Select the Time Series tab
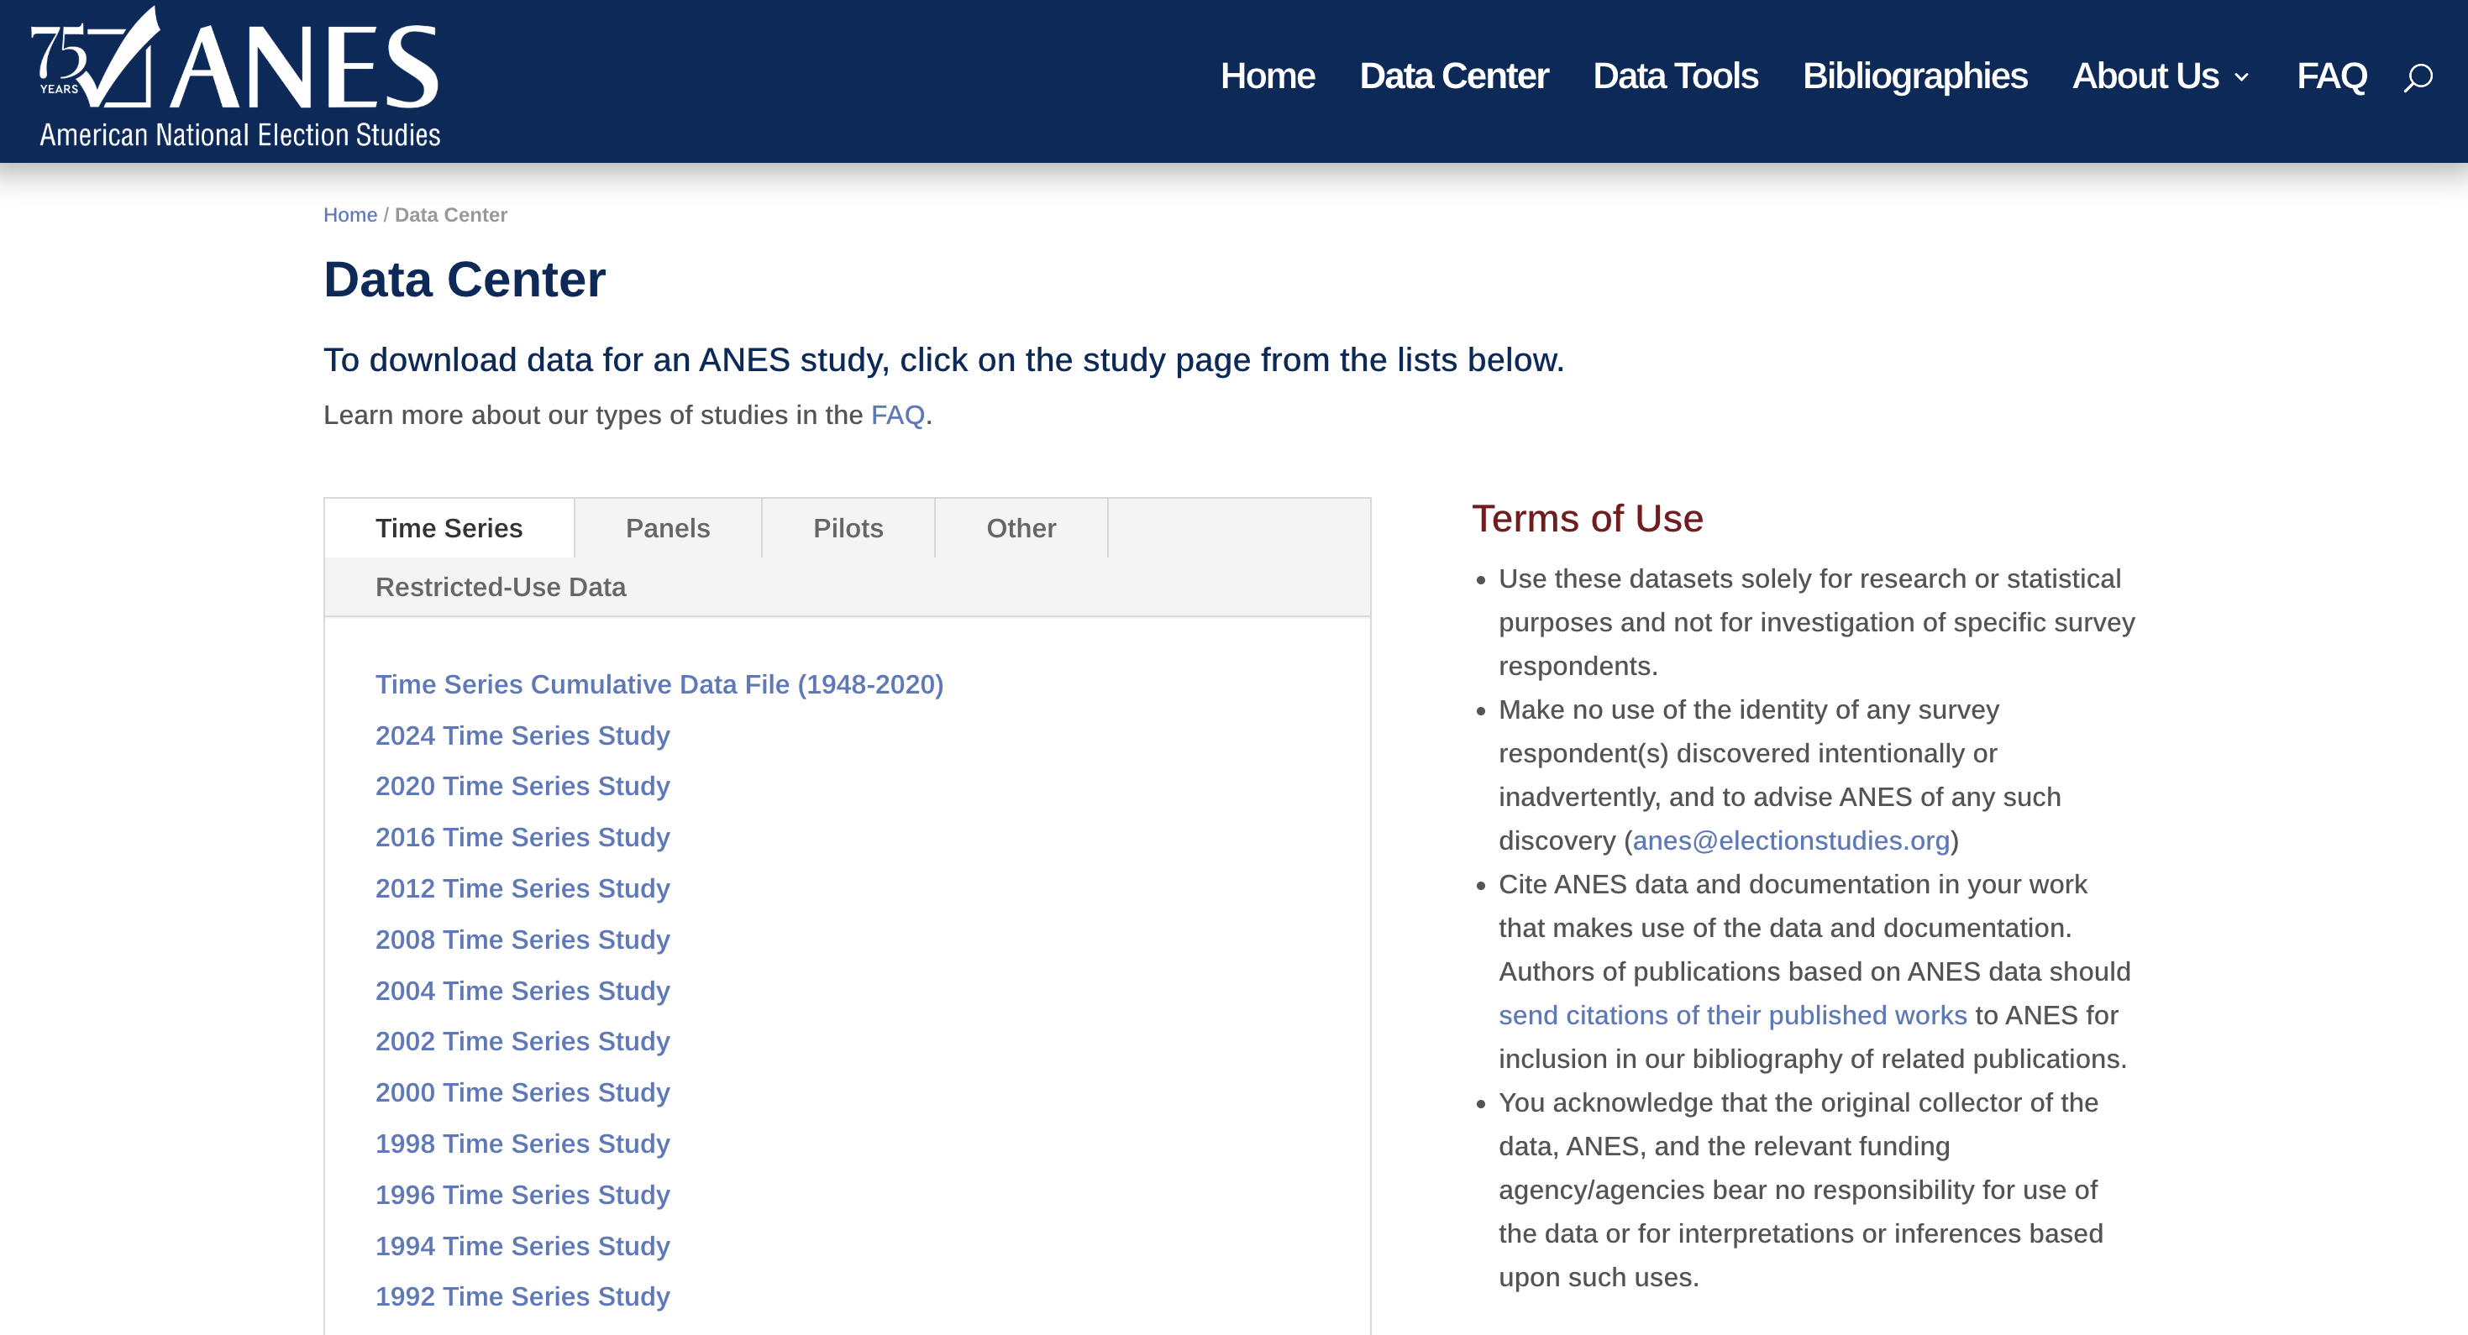Viewport: 2468px width, 1335px height. pos(449,527)
